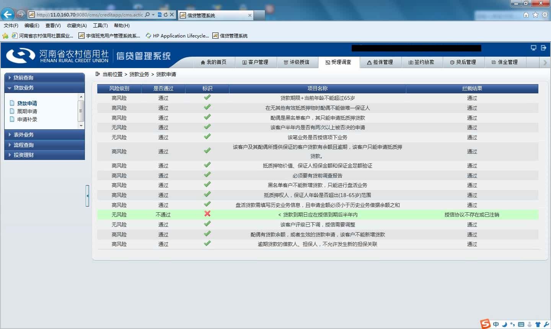Click 授信协议不存在或已注销 result cell
551x329 pixels.
pos(472,215)
